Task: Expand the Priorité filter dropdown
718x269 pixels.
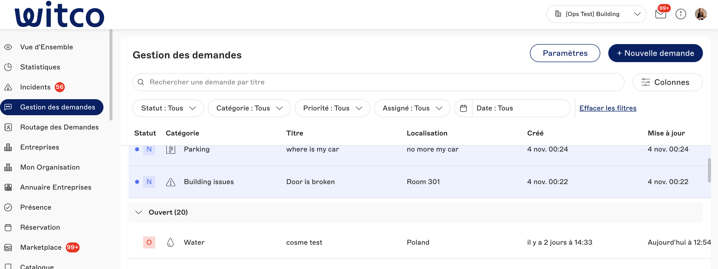Action: (332, 108)
